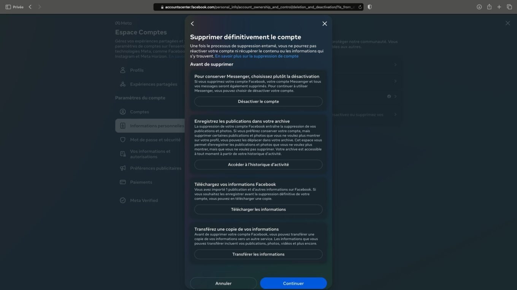Screen dimensions: 517x290
Task: Click the Espace Comptes title
Action: click(x=141, y=32)
